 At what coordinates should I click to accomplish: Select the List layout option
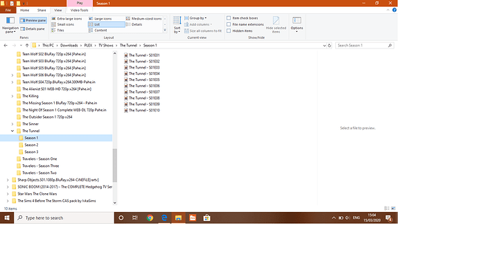pyautogui.click(x=107, y=24)
